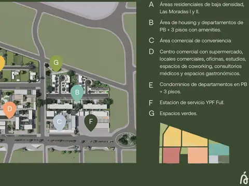Click the legend letter E
The image size is (249, 186).
pyautogui.click(x=151, y=85)
